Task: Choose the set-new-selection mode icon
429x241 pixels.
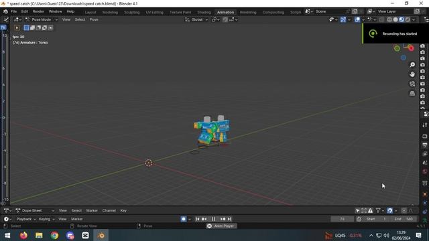Action: (26, 27)
